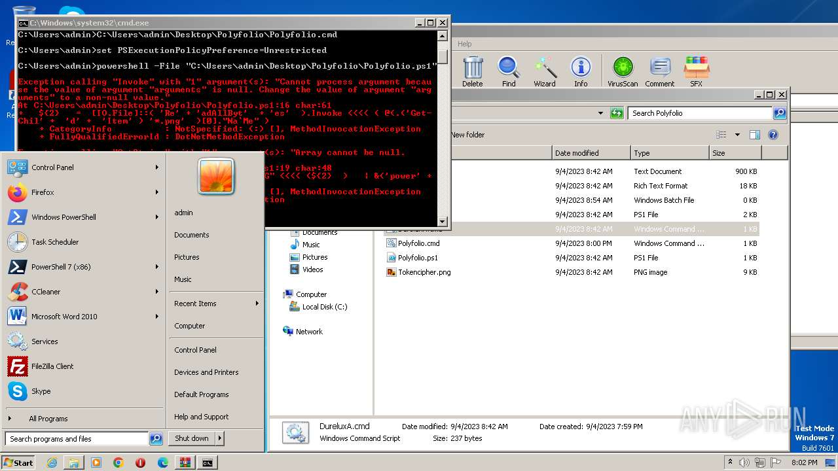Select Network in navigation pane

click(x=308, y=332)
